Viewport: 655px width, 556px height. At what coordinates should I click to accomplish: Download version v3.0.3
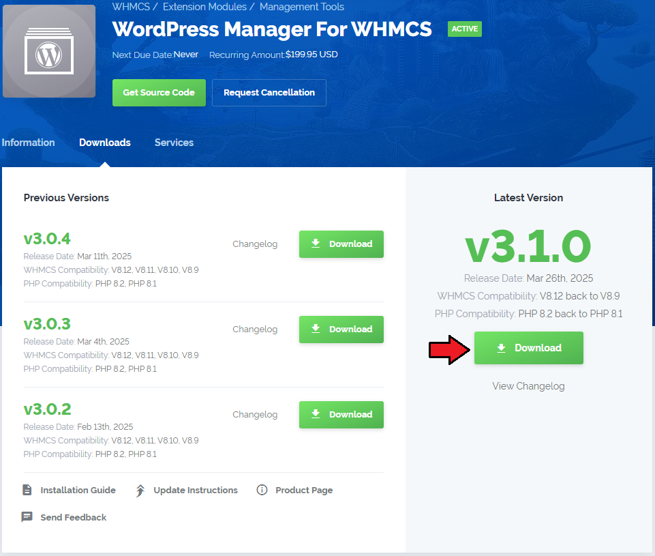(x=341, y=329)
